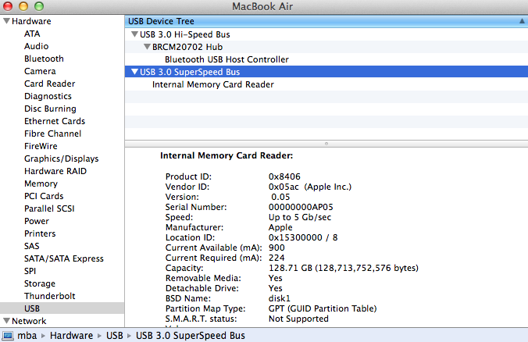The width and height of the screenshot is (528, 342).
Task: Click mba in the path bar
Action: pyautogui.click(x=27, y=336)
